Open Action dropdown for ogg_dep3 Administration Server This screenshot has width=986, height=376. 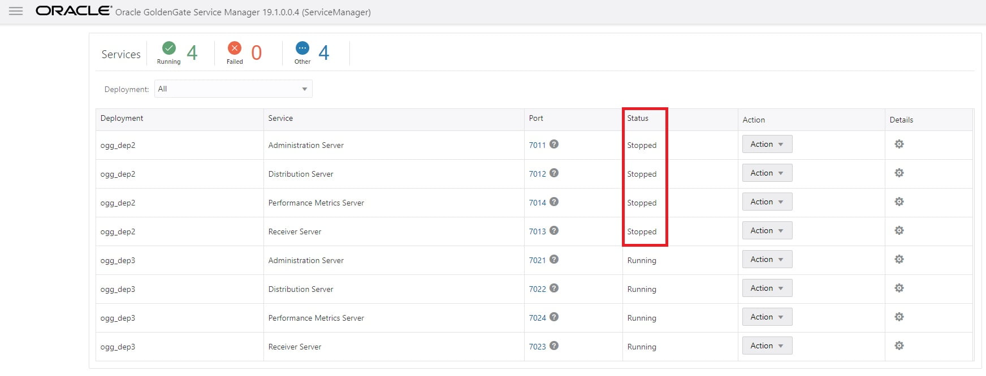click(x=767, y=259)
